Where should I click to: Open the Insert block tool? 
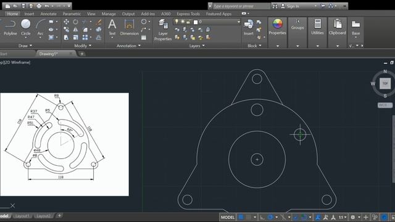coord(249,27)
